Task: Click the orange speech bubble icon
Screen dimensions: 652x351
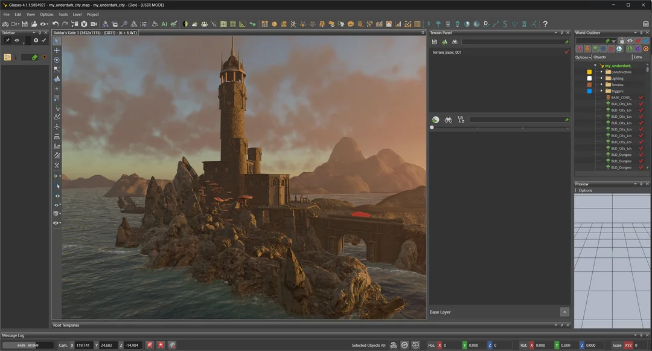Action: (351, 24)
